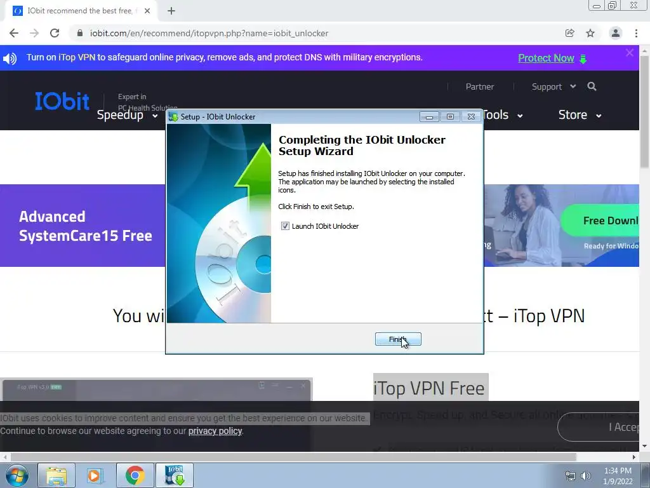Uncheck Launch IObit Unlocker checkbox
The image size is (650, 488).
click(285, 226)
